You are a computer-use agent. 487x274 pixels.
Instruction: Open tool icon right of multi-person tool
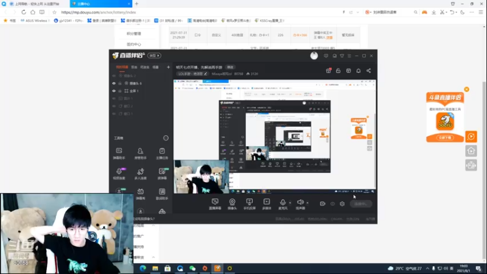tap(162, 174)
